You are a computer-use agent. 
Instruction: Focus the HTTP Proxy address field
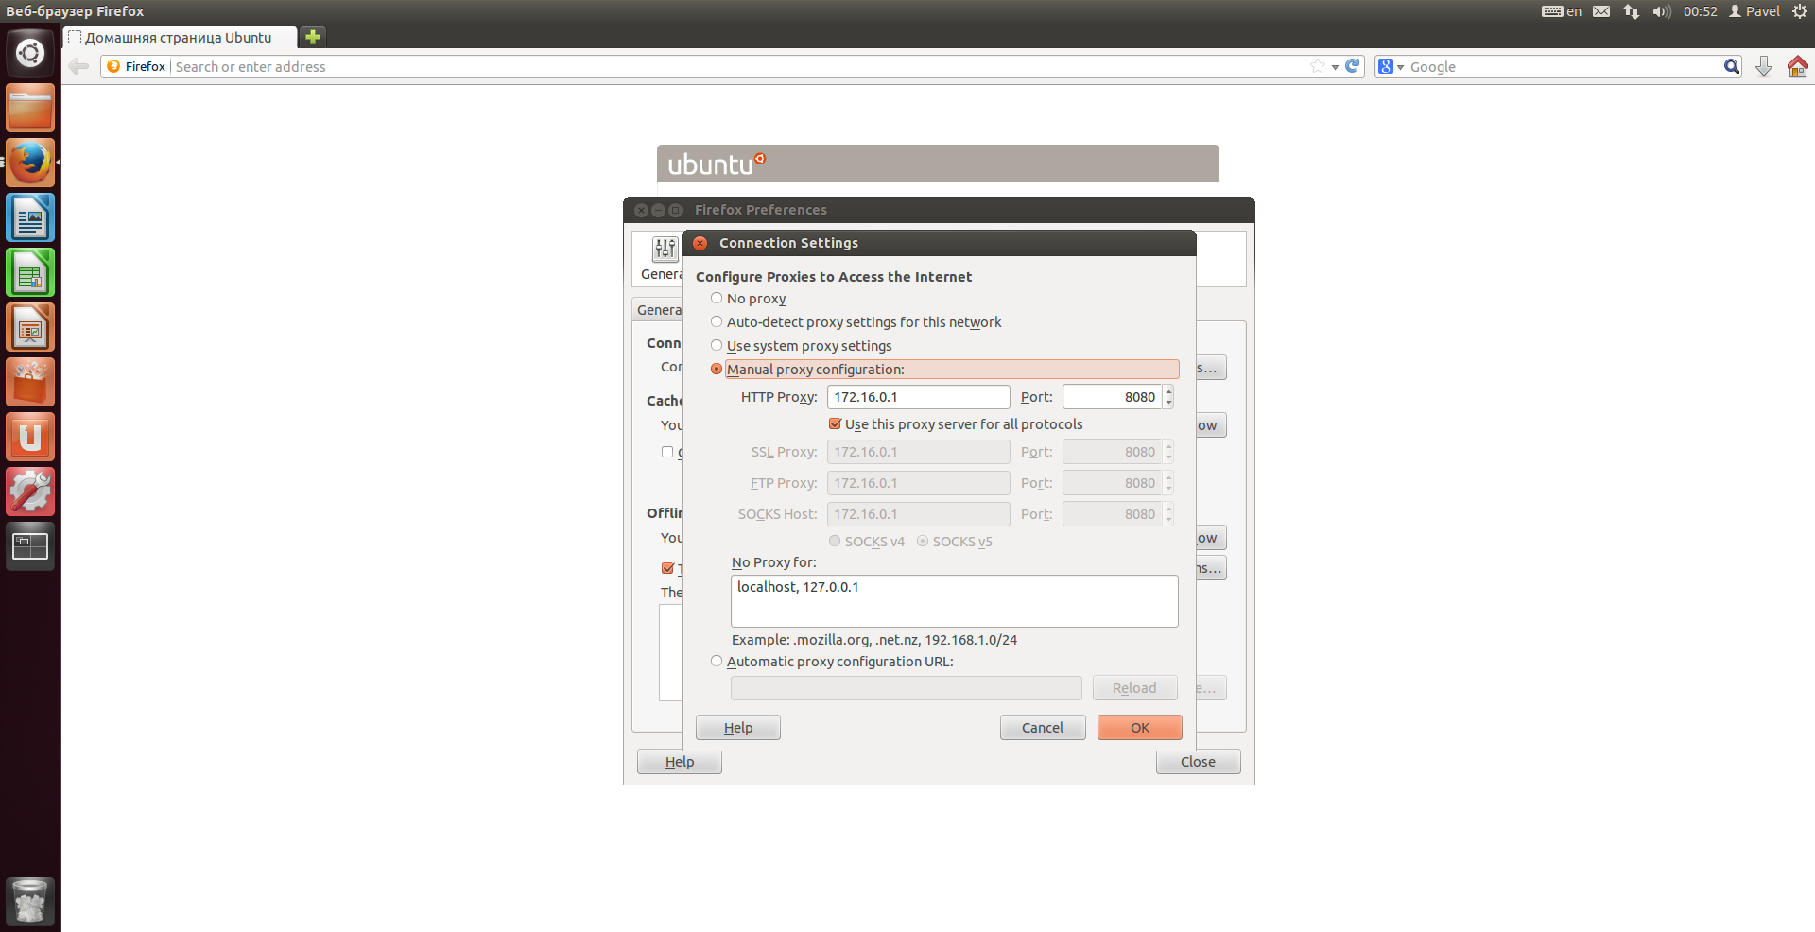pyautogui.click(x=919, y=397)
